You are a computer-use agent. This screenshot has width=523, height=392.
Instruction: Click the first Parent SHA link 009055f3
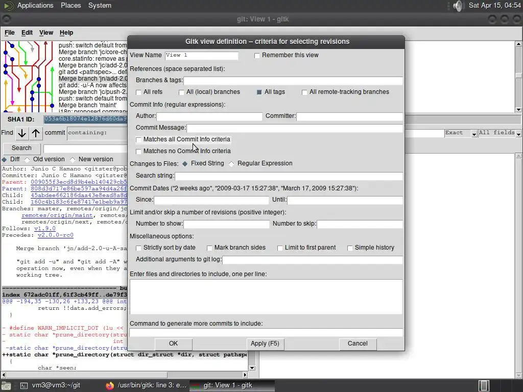(79, 182)
